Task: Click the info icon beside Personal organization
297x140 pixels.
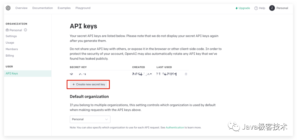Action: (x=25, y=30)
